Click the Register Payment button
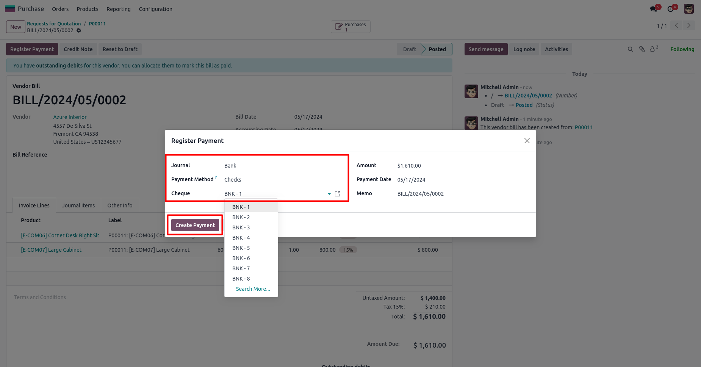Screen dimensions: 701x367 point(32,49)
